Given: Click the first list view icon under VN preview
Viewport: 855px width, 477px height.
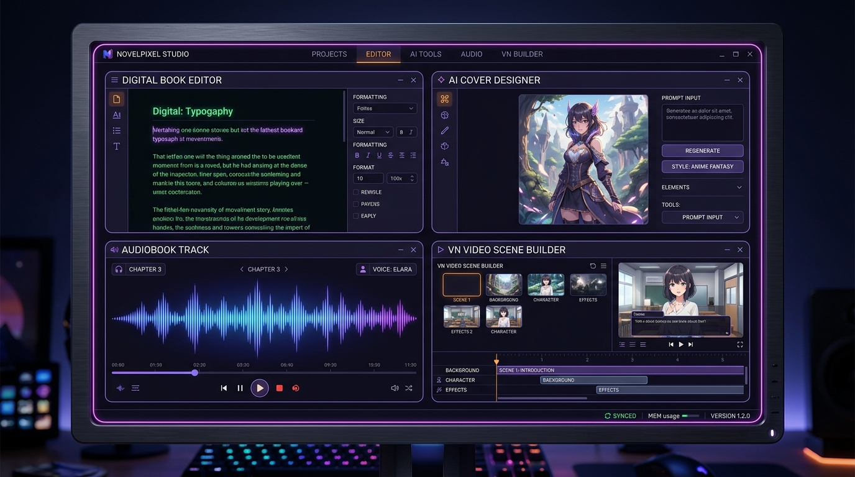Looking at the screenshot, I should (622, 344).
